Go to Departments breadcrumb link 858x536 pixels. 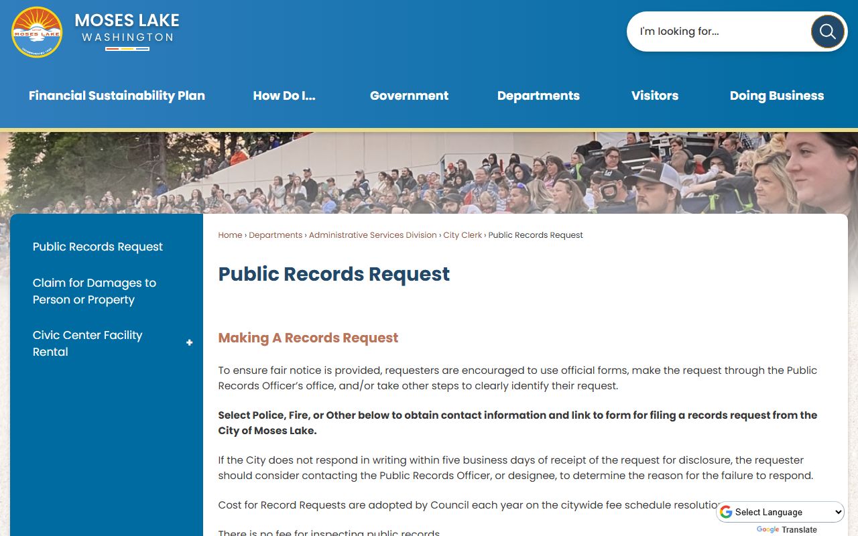coord(275,235)
